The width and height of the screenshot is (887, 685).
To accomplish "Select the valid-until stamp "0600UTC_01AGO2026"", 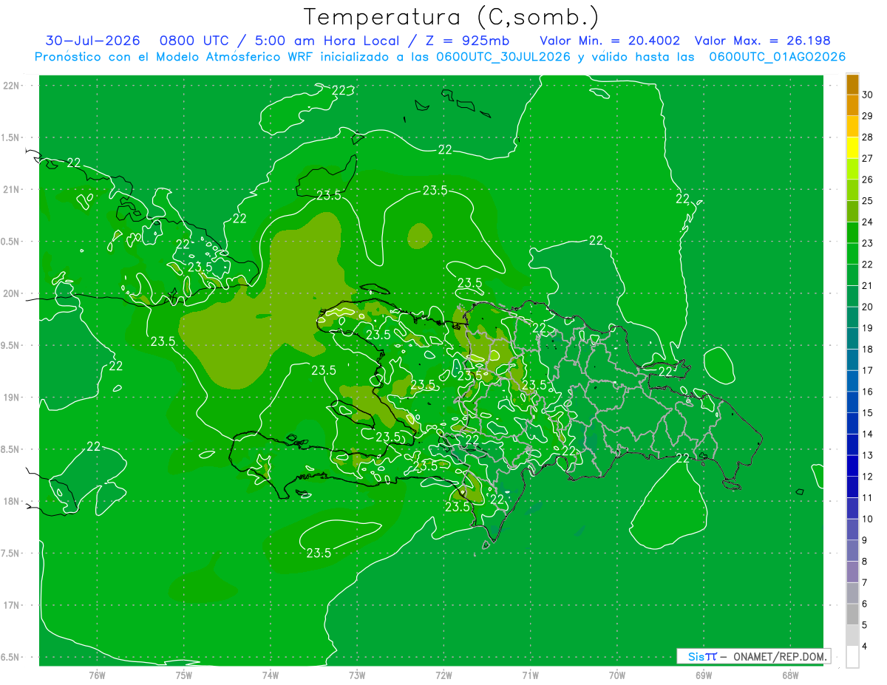I will [777, 57].
